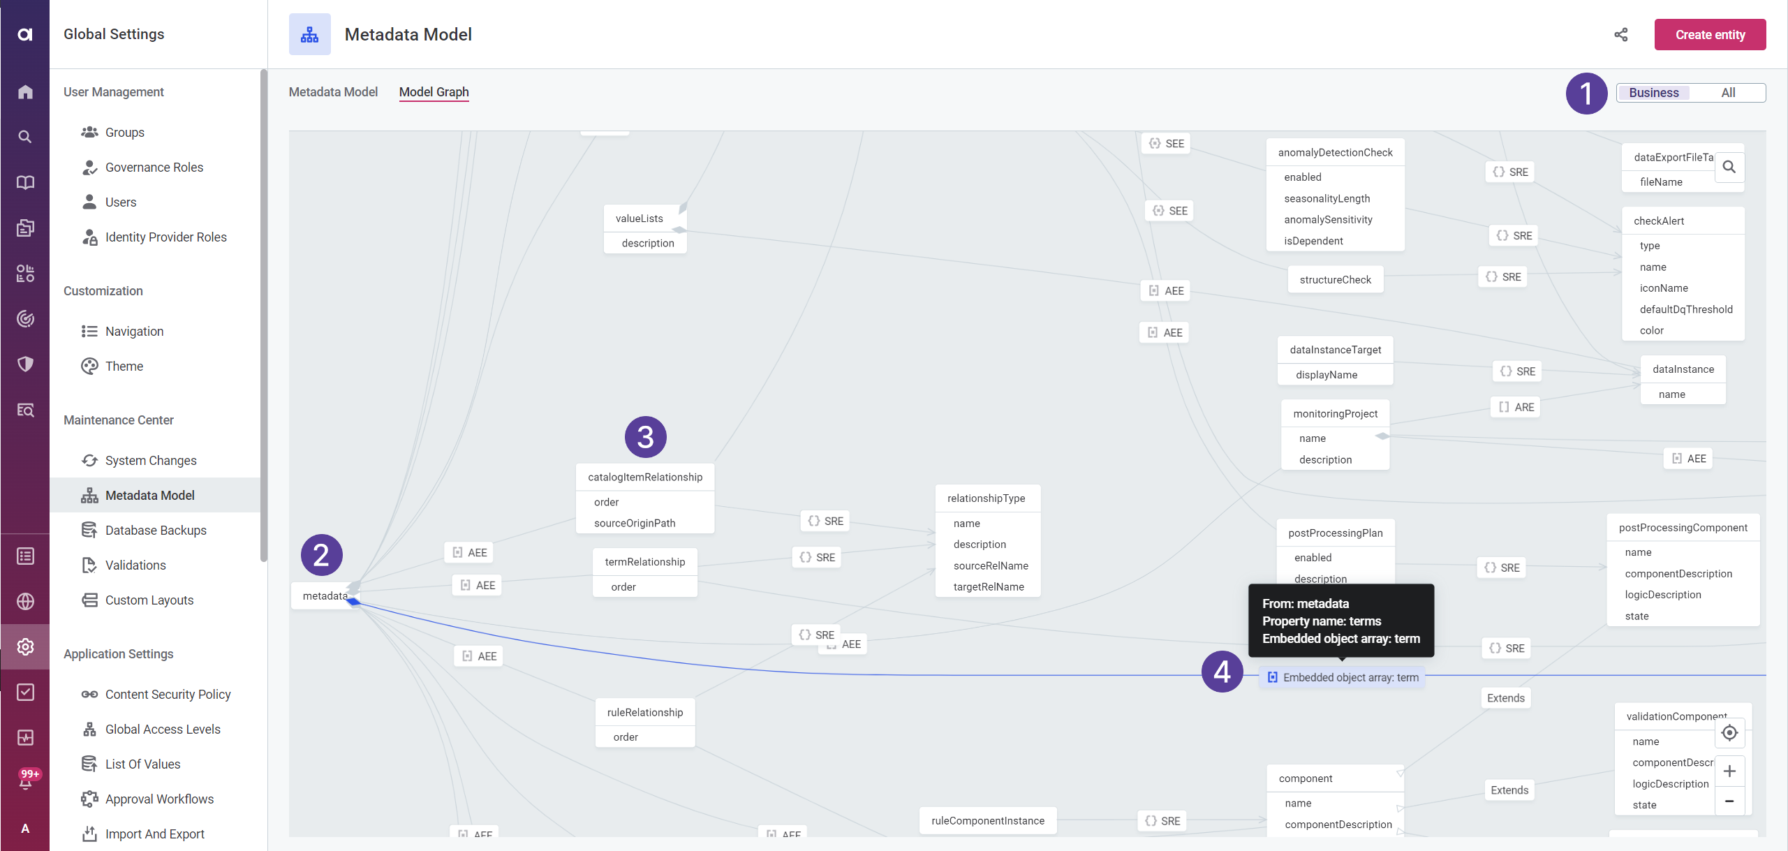Switch the view toggle to All
The width and height of the screenshot is (1788, 851).
(1728, 92)
